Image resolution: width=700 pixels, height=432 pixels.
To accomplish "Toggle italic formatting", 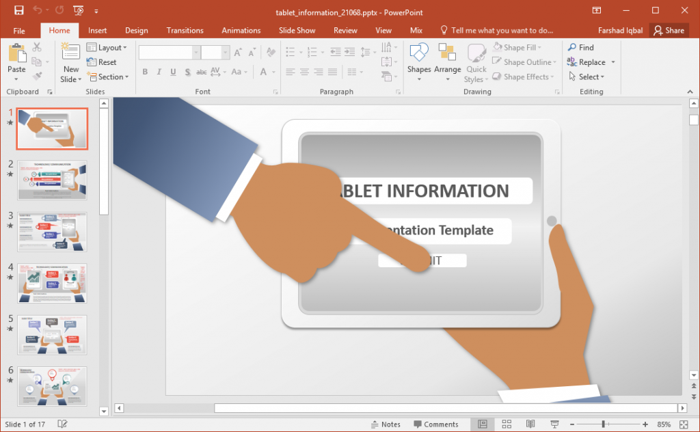I will [x=158, y=72].
